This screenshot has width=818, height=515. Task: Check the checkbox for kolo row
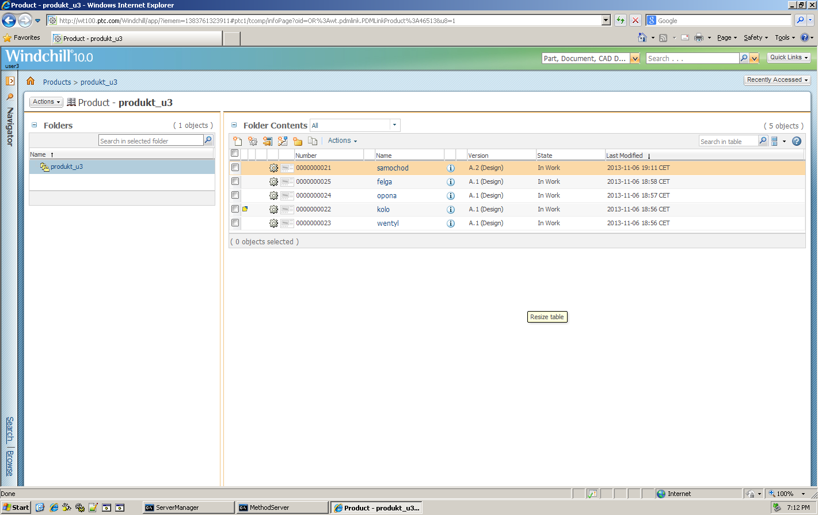point(235,209)
